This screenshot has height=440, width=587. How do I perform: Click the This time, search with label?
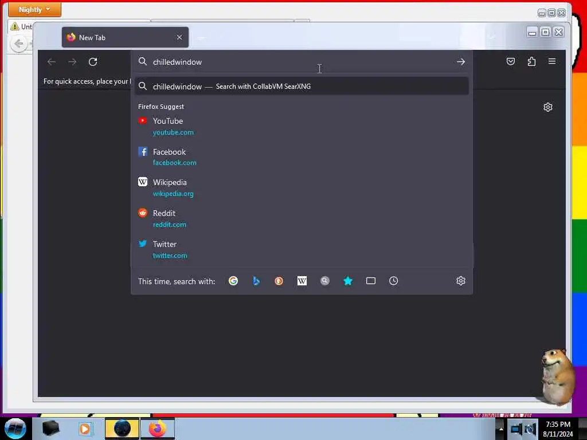click(177, 281)
